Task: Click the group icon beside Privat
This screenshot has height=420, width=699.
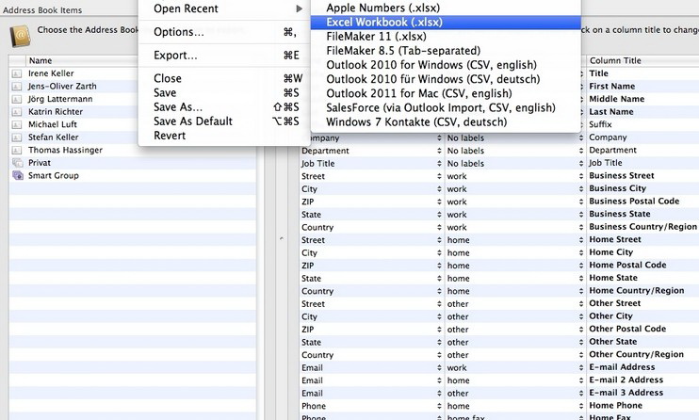Action: (17, 163)
